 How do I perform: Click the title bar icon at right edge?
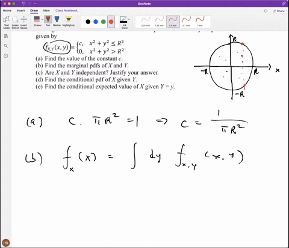tap(284, 4)
